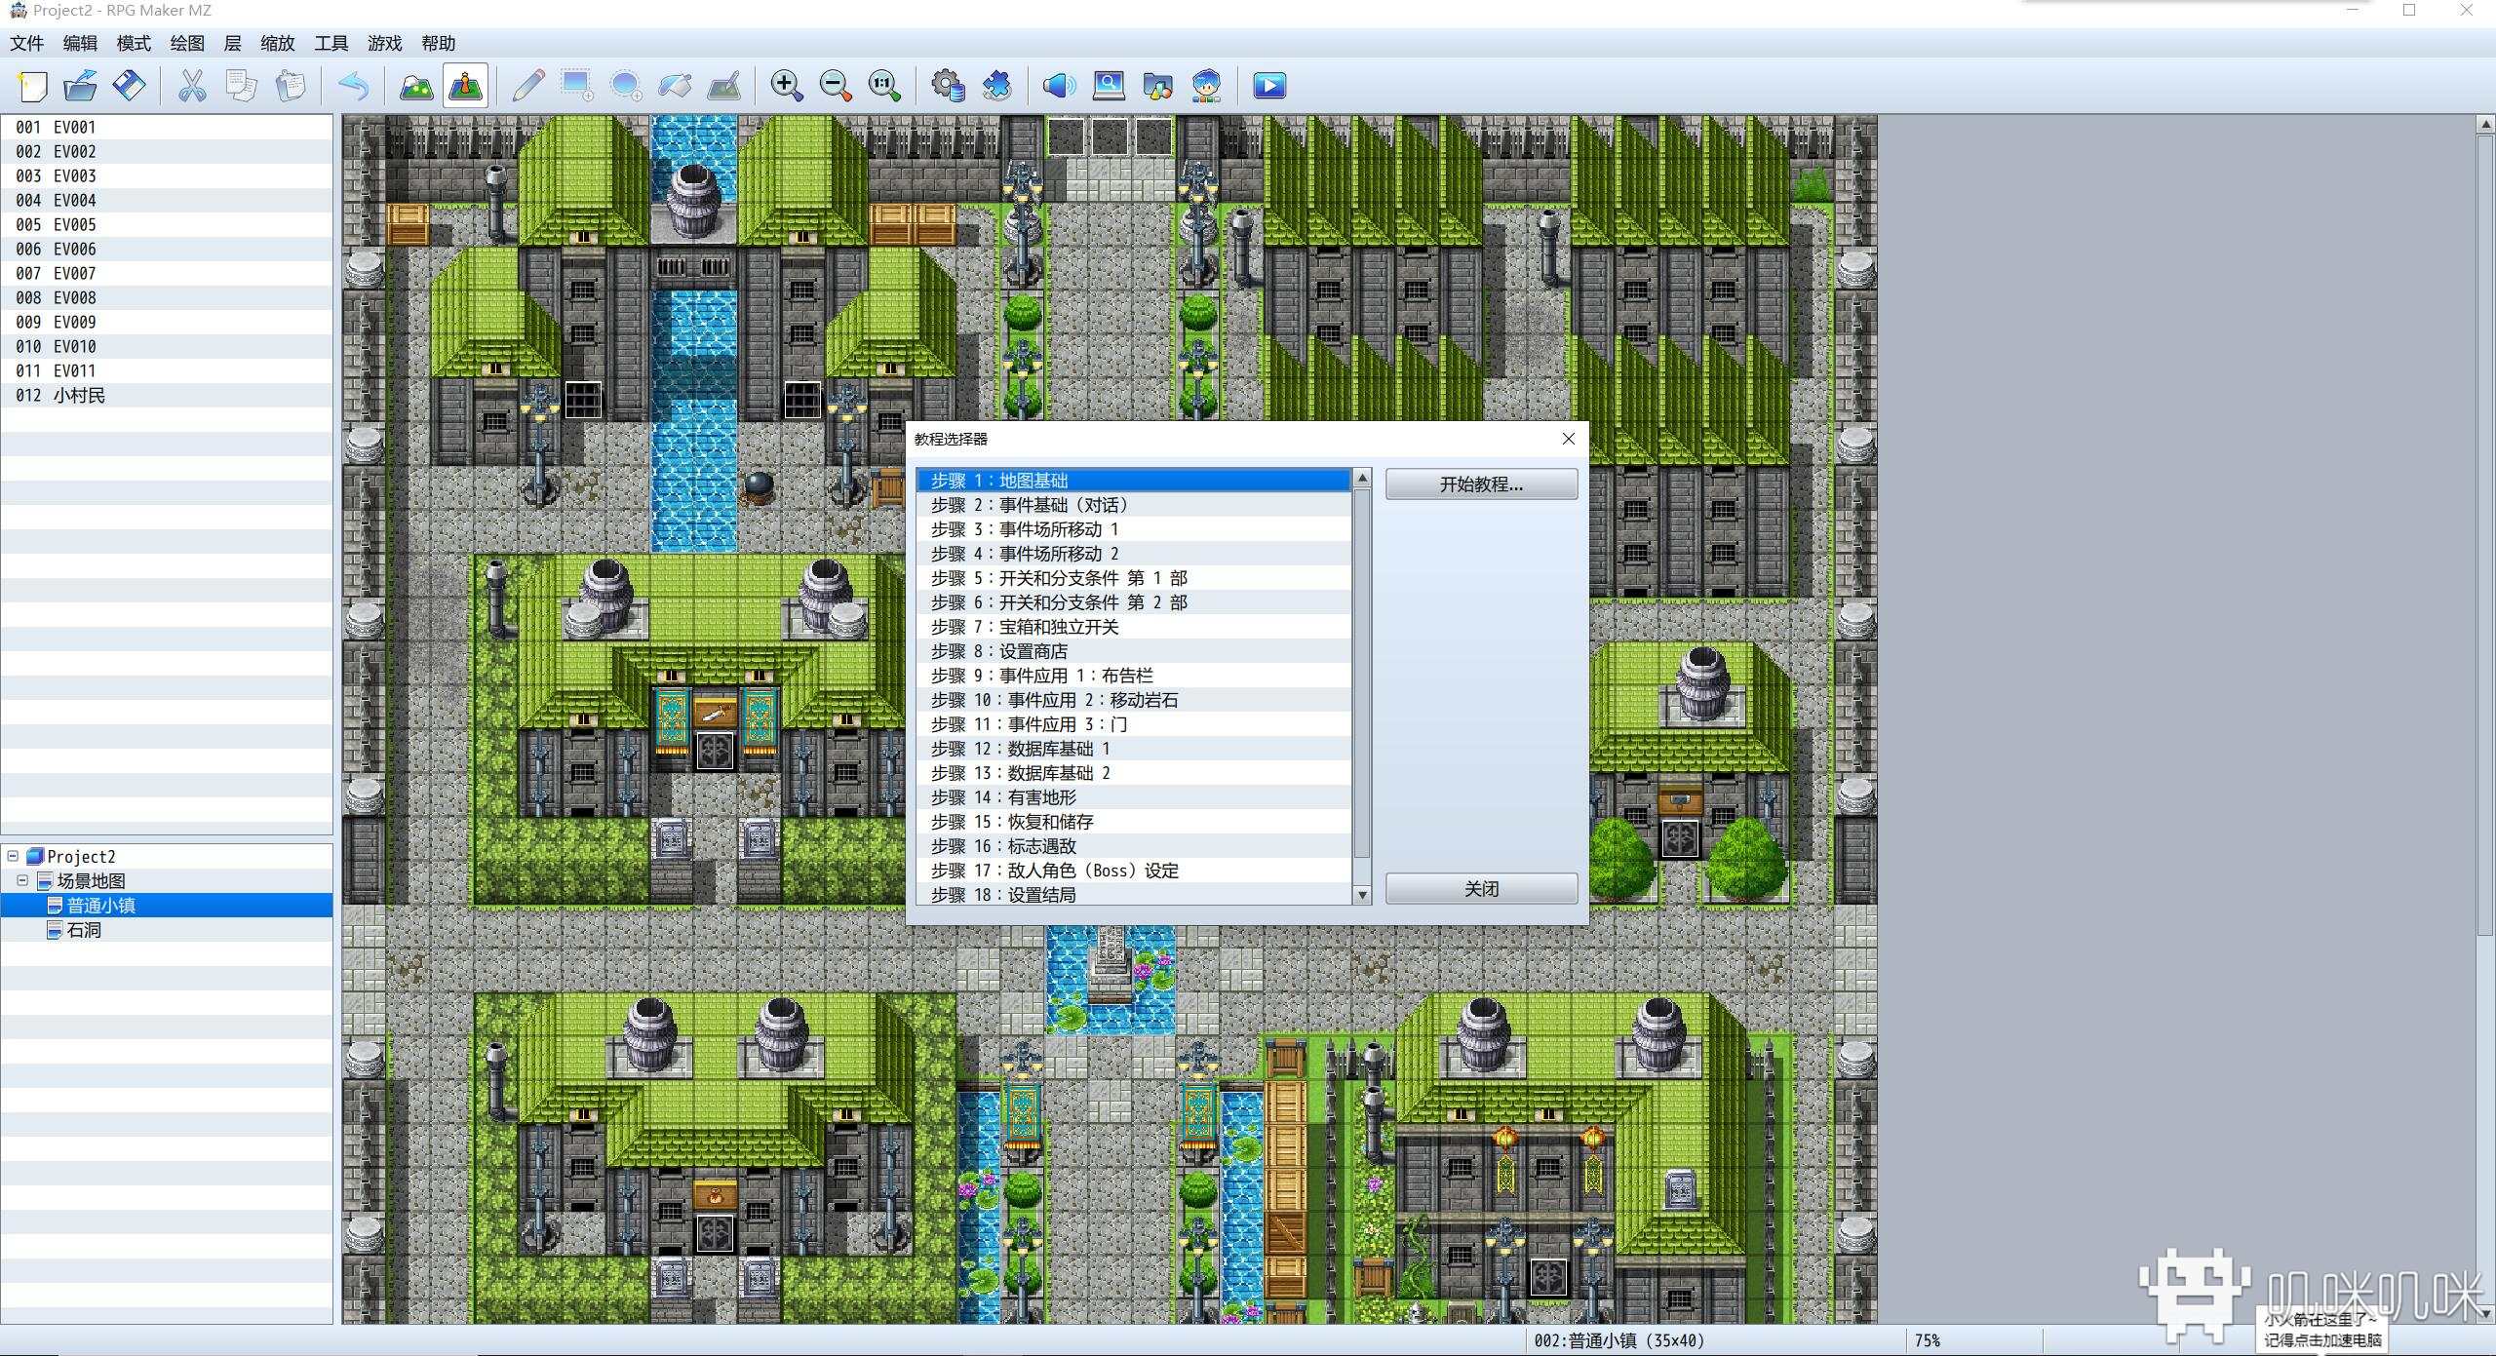Open the Sound Test speaker icon
The image size is (2496, 1356).
click(1059, 86)
